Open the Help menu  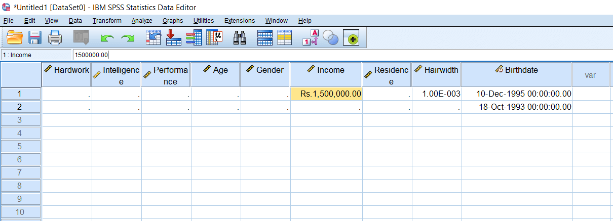pyautogui.click(x=304, y=21)
